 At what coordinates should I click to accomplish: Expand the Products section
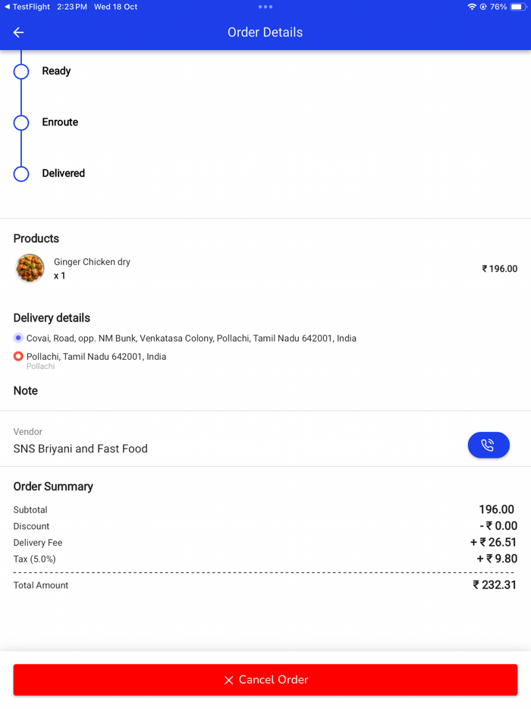coord(36,238)
